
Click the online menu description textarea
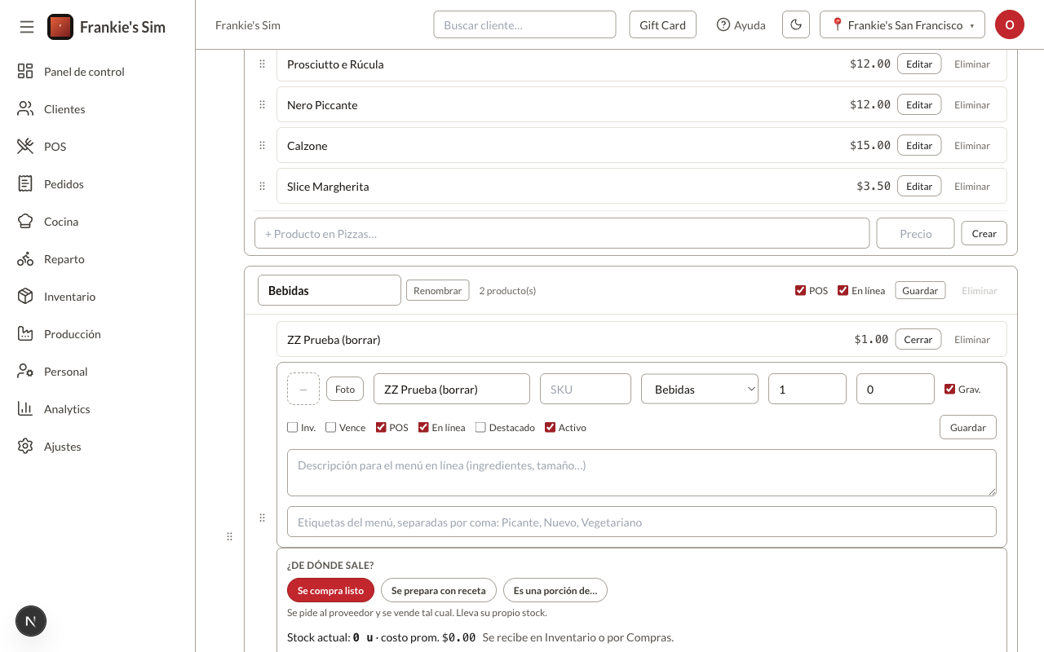click(x=642, y=473)
